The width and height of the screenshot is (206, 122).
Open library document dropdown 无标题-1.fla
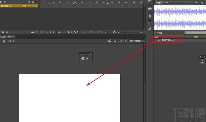[x=176, y=3]
